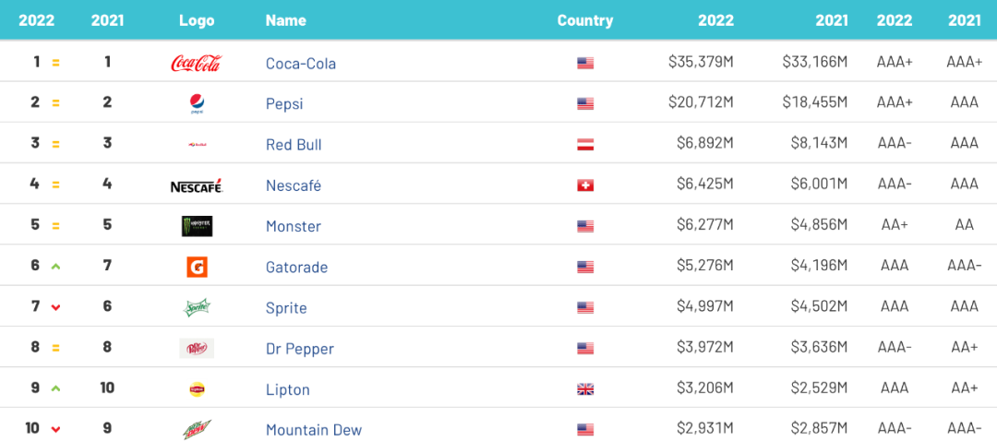Screen dimensions: 997x441
Task: Click the Coca-Cola logo icon
Action: click(197, 64)
